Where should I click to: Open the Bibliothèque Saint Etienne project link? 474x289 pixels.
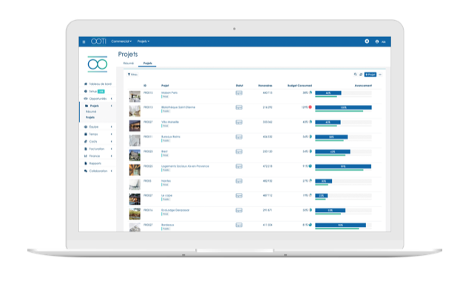click(178, 107)
